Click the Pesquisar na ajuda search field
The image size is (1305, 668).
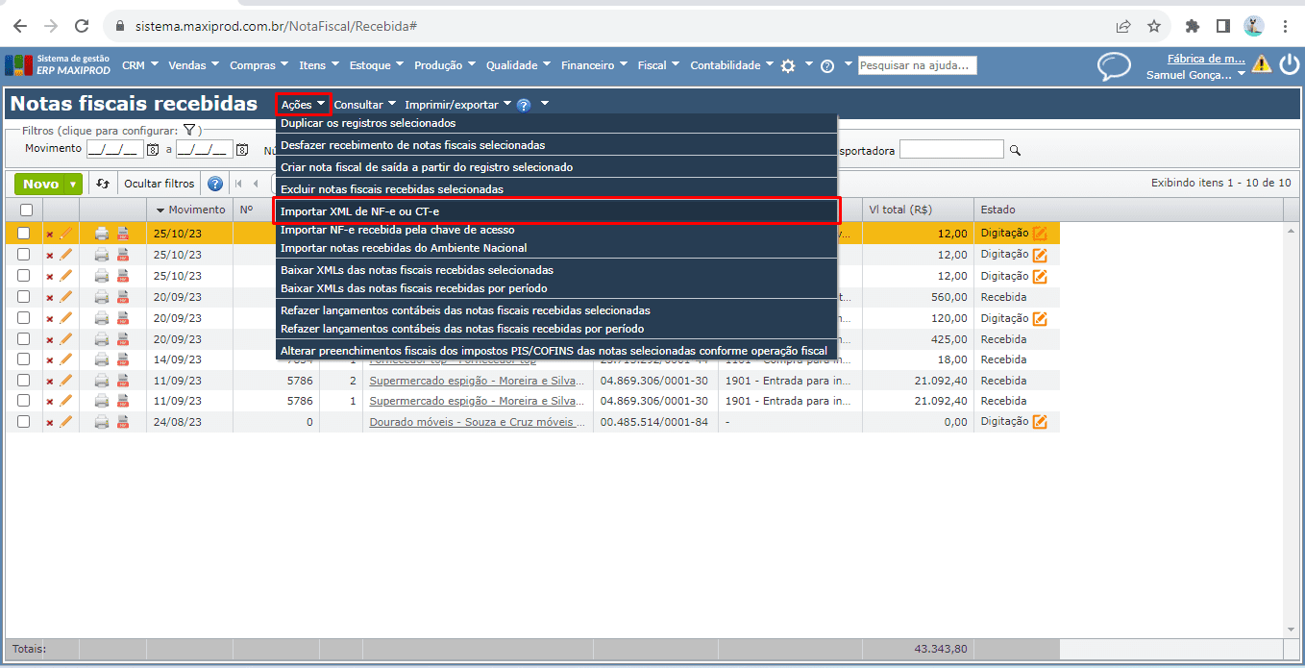coord(917,65)
